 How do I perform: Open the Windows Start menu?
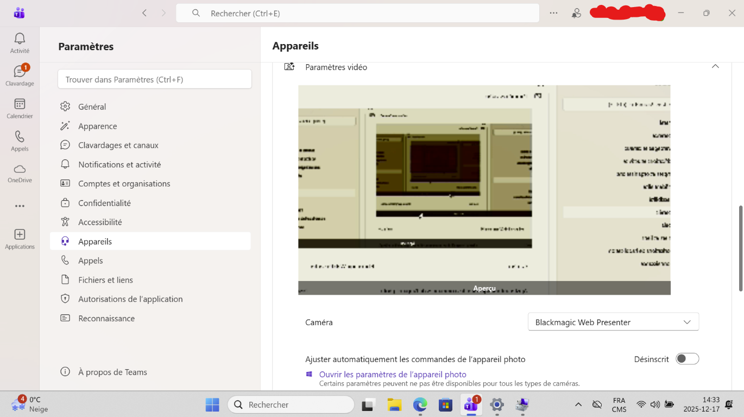click(x=212, y=404)
